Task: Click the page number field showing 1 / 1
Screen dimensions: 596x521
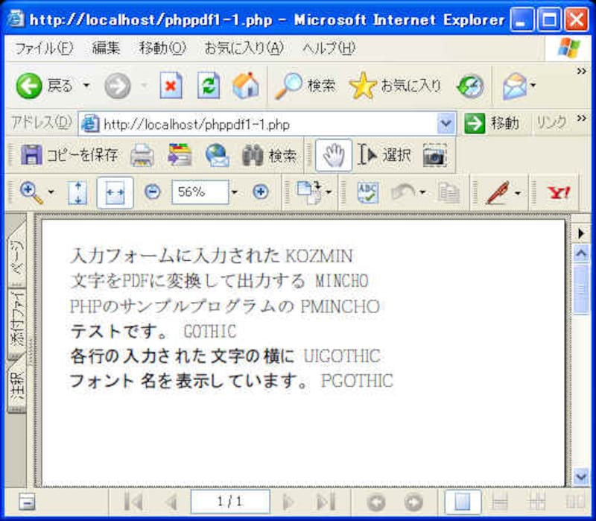Action: [229, 502]
